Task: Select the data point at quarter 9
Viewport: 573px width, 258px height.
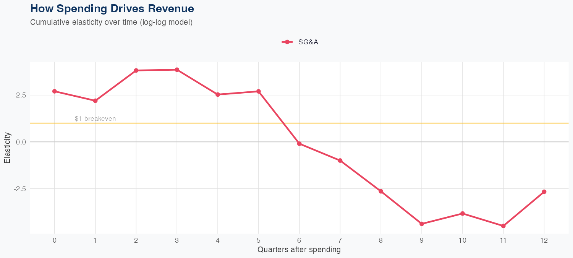Action: click(x=422, y=224)
